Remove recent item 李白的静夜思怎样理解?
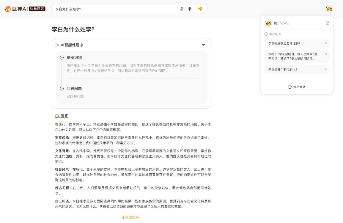343x223 pixels. (326, 43)
